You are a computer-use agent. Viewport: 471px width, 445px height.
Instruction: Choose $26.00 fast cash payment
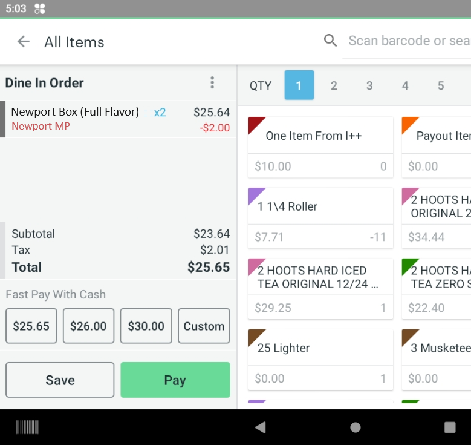point(88,326)
